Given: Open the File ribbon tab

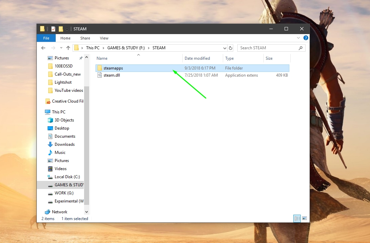Looking at the screenshot, I should pyautogui.click(x=46, y=38).
